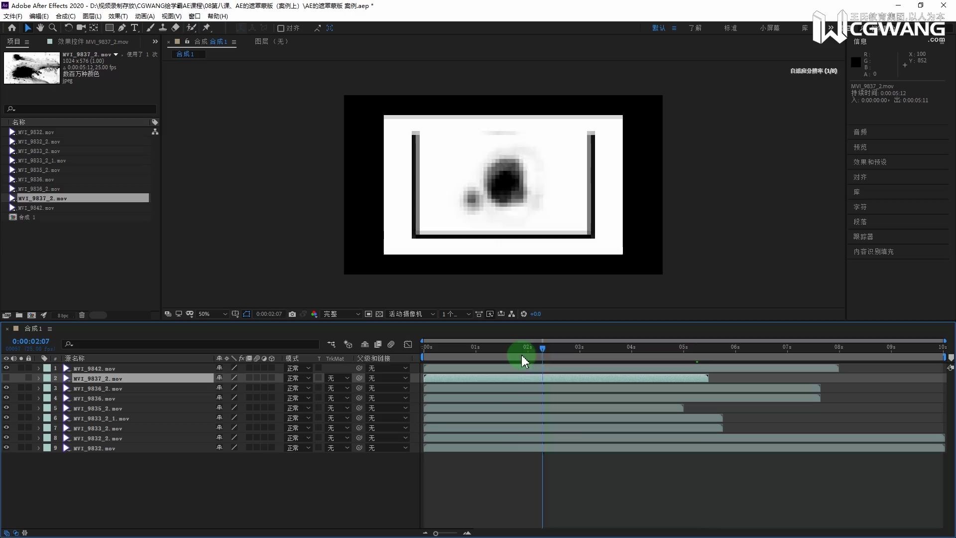The image size is (956, 538).
Task: Open the 完整 resolution dropdown
Action: coord(340,314)
